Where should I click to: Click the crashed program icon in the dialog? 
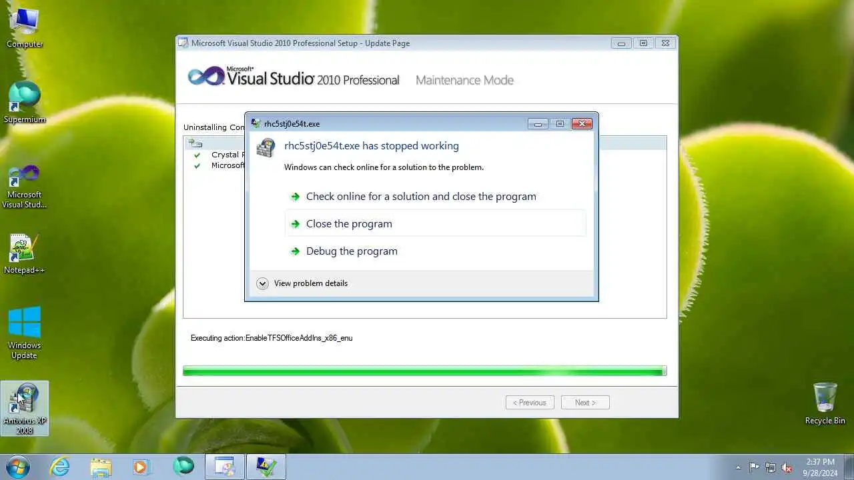(x=266, y=147)
